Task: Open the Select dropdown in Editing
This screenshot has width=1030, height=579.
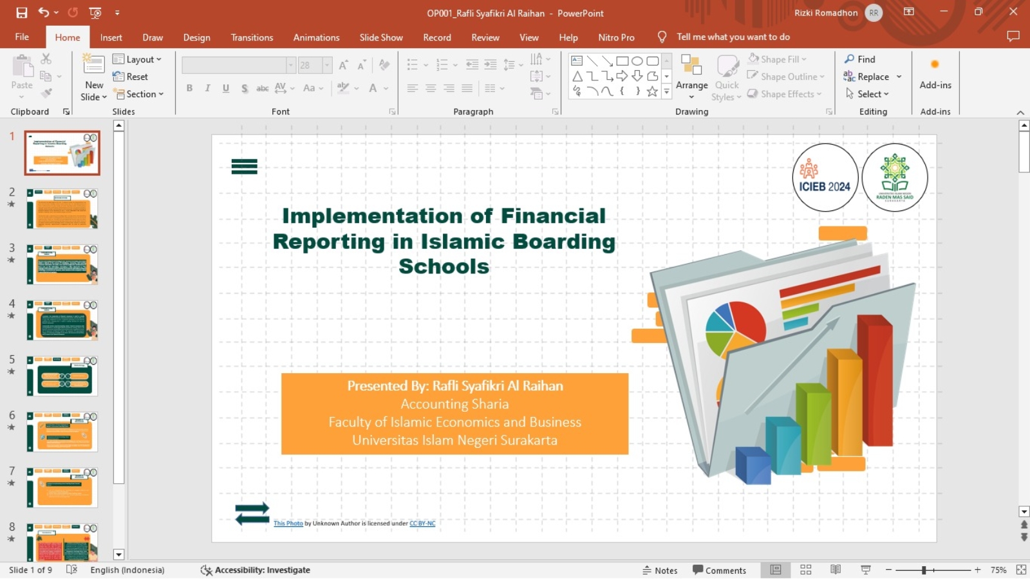Action: pos(867,94)
